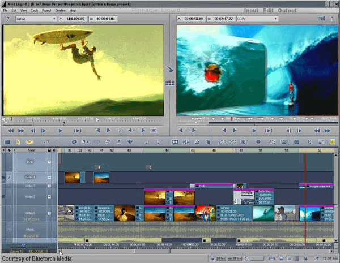Click the yellow icon at toolbar's right end
Screen dimensions: 340x263
tap(331, 141)
